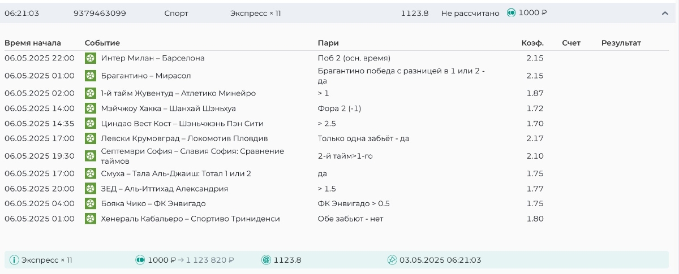Click the football icon beside Брагантино – Мирасол
Screen dimensions: 679x274
click(91, 75)
